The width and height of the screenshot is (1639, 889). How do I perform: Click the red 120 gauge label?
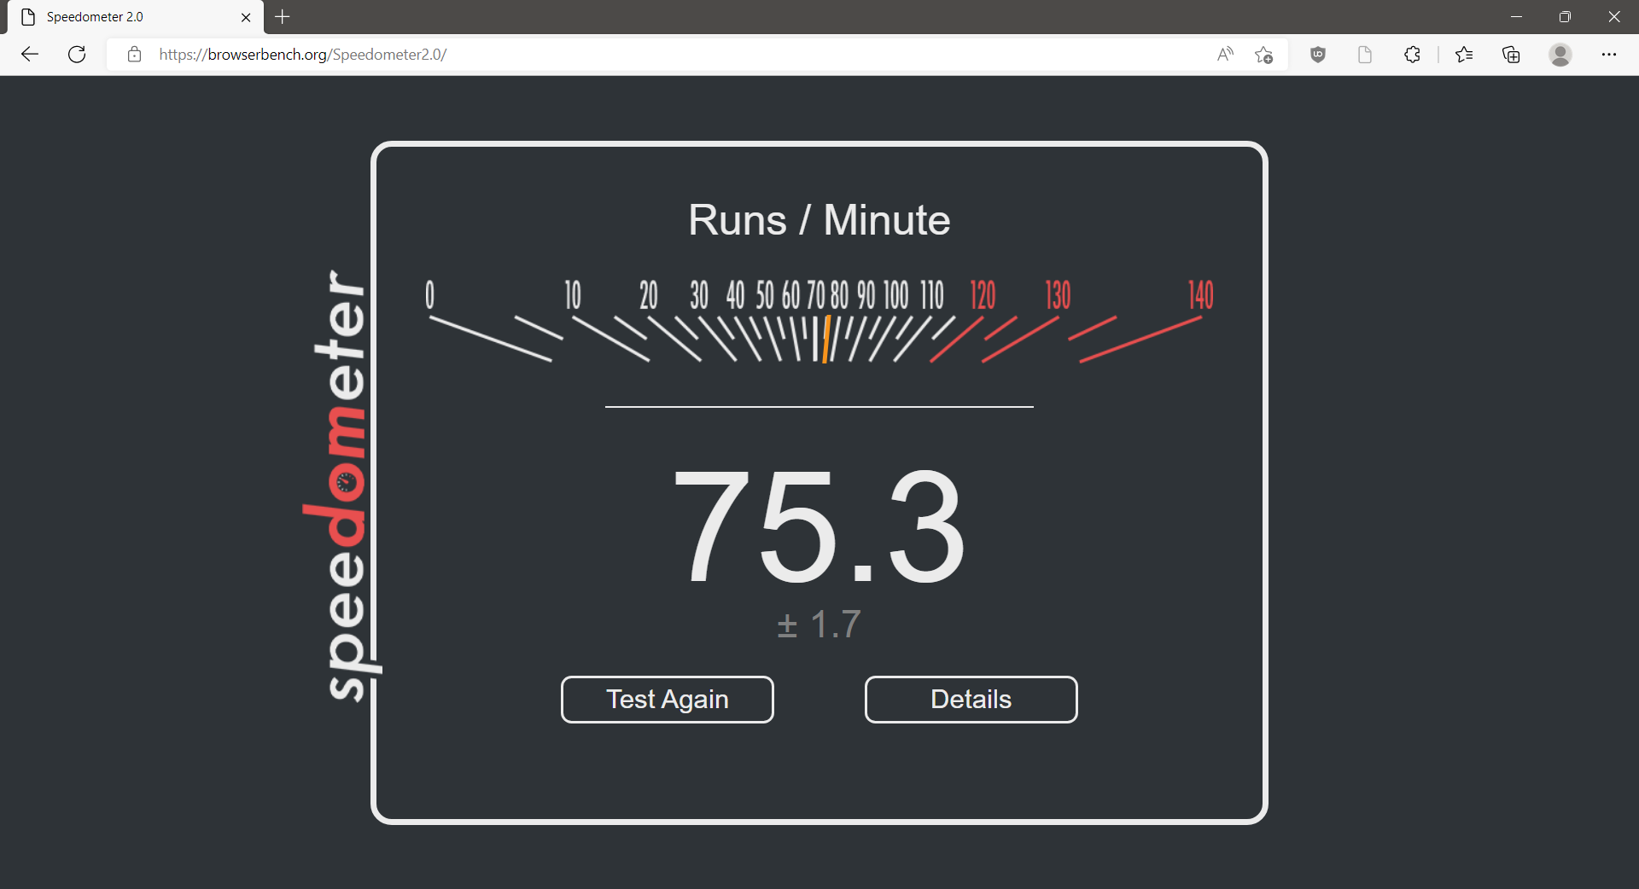click(x=983, y=295)
